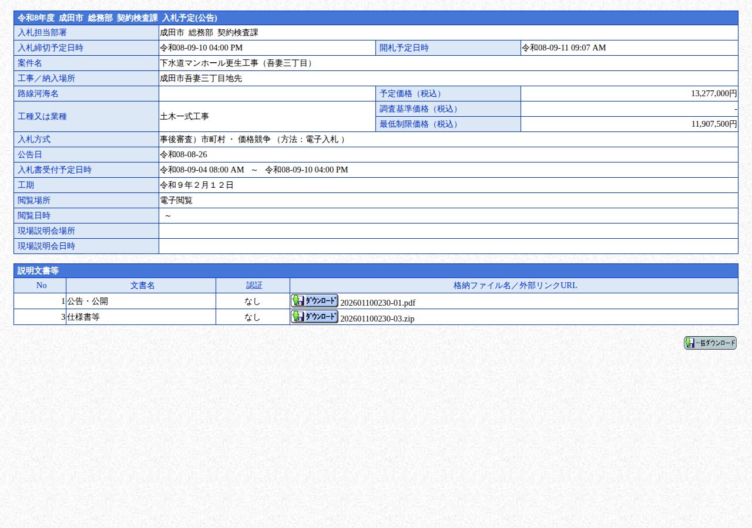Click the No column header
This screenshot has height=528, width=752.
click(40, 286)
